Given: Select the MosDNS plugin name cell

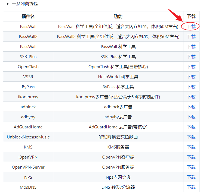Looking at the screenshot, I should coord(28,187).
